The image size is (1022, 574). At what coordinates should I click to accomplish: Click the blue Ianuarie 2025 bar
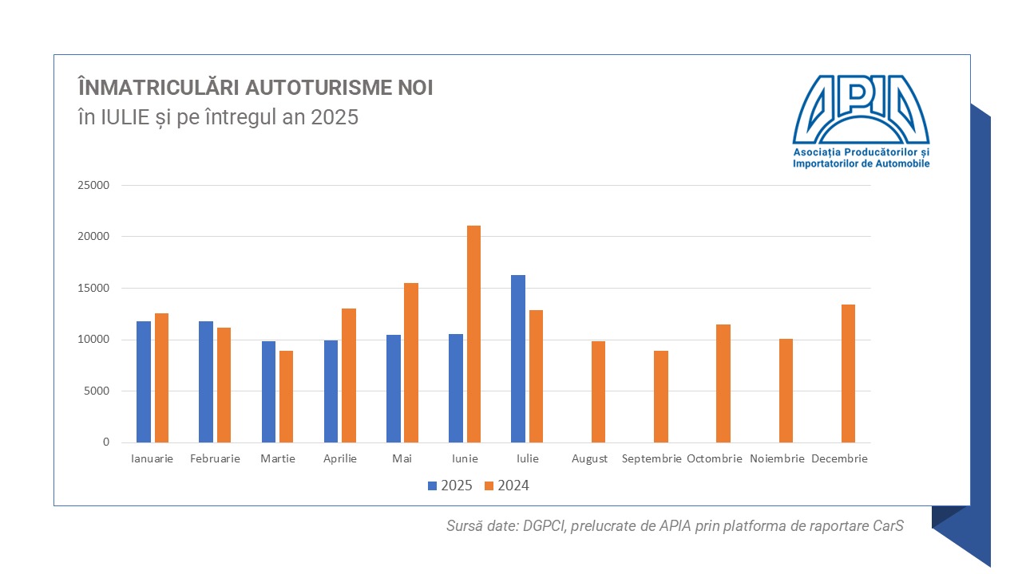(x=144, y=382)
